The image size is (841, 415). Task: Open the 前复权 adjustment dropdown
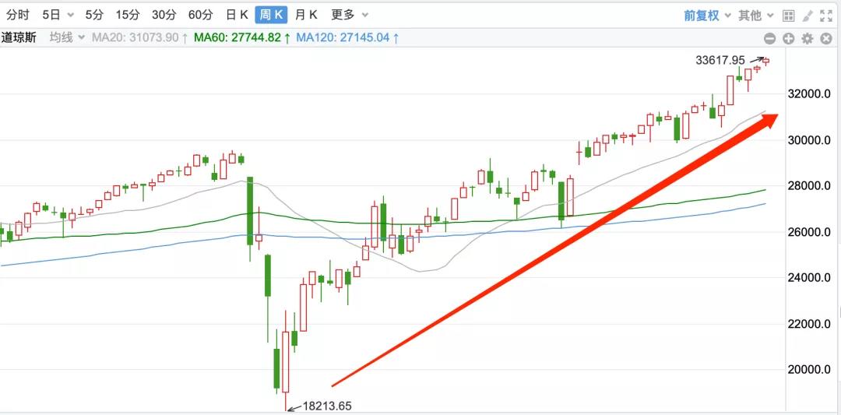click(x=707, y=15)
